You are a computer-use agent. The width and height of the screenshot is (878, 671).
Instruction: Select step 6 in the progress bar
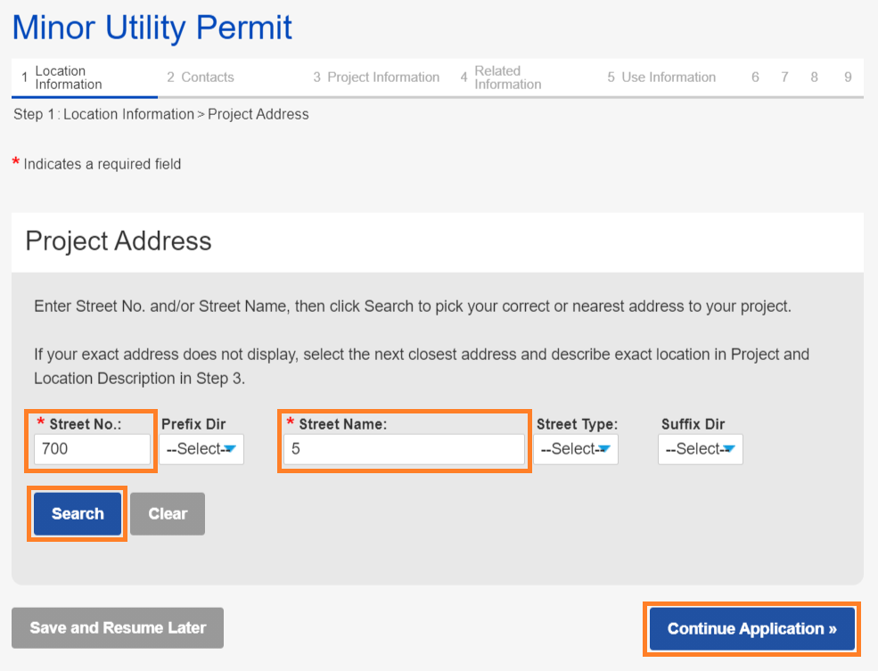(x=755, y=78)
